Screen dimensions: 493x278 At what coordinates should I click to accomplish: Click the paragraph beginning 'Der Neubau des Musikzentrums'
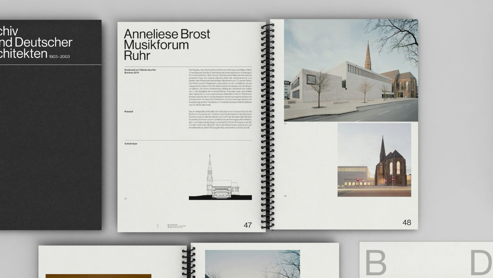pyautogui.click(x=220, y=87)
